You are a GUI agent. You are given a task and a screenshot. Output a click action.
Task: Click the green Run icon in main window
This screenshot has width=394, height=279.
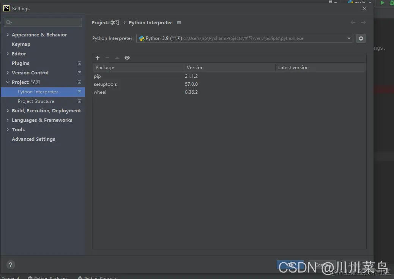pyautogui.click(x=382, y=3)
